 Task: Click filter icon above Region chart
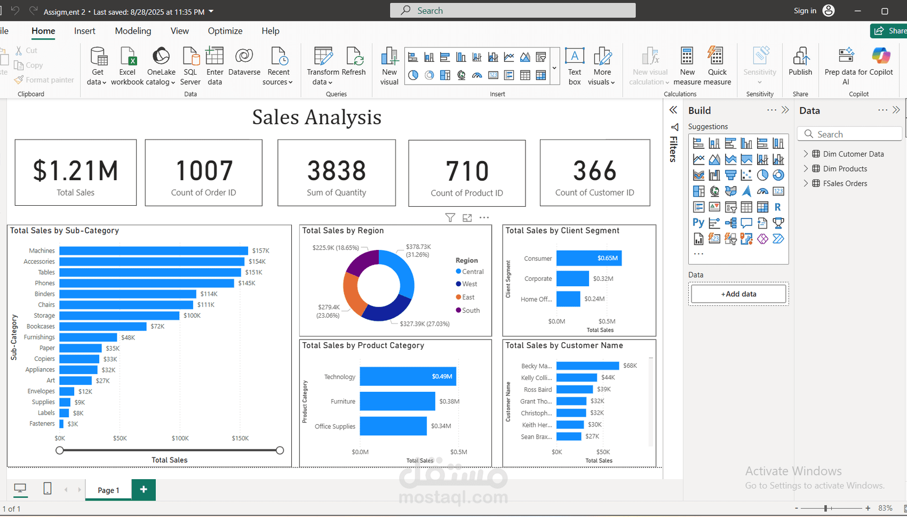(x=450, y=217)
